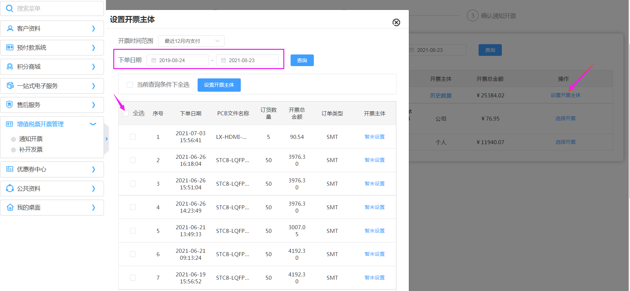Open the 开票时间范围 dropdown
This screenshot has width=630, height=291.
[191, 41]
